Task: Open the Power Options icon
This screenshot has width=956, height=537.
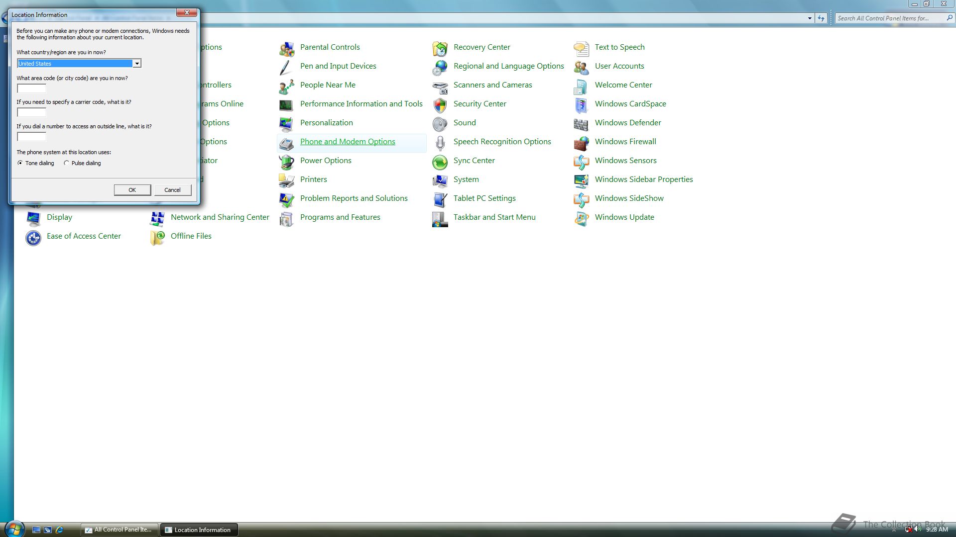Action: (x=286, y=162)
